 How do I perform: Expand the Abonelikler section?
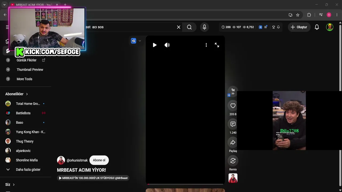(x=17, y=94)
